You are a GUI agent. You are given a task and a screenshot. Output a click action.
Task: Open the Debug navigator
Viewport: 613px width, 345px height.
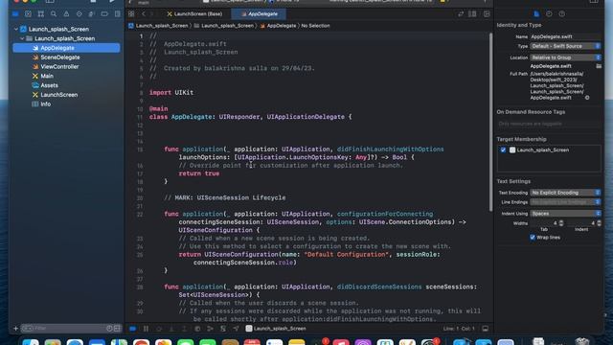[92, 14]
